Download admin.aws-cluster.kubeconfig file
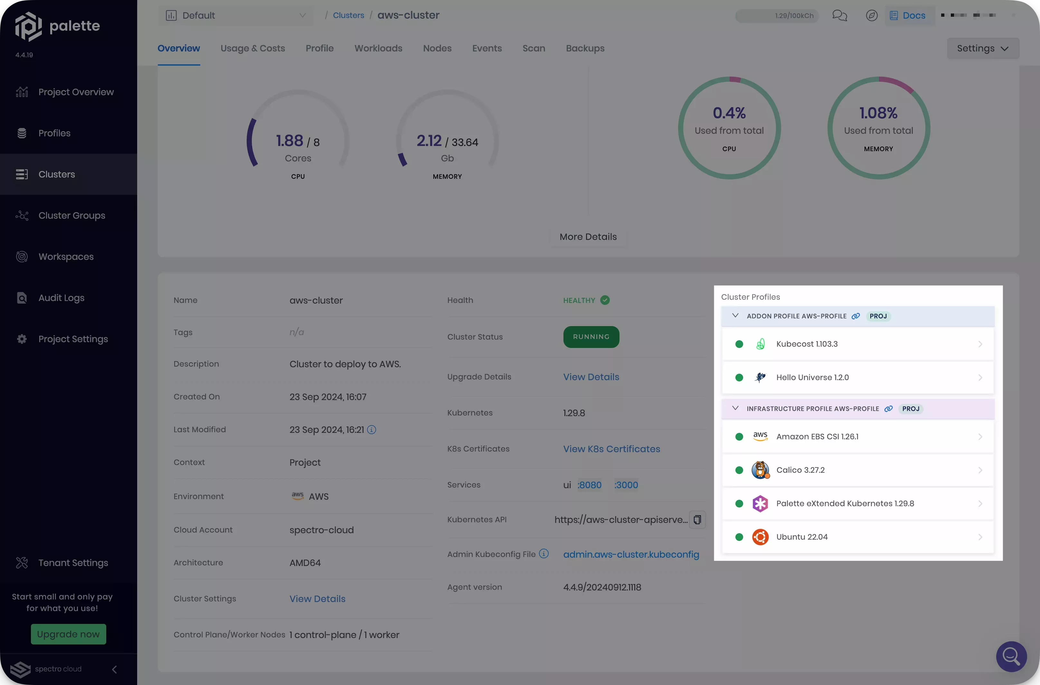This screenshot has height=685, width=1040. pyautogui.click(x=631, y=554)
